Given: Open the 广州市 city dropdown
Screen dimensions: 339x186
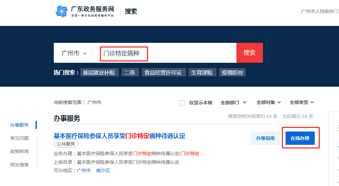Looking at the screenshot, I should coord(74,53).
